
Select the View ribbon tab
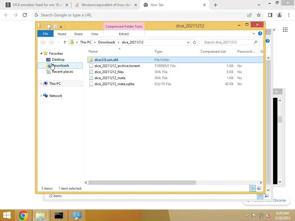94,34
